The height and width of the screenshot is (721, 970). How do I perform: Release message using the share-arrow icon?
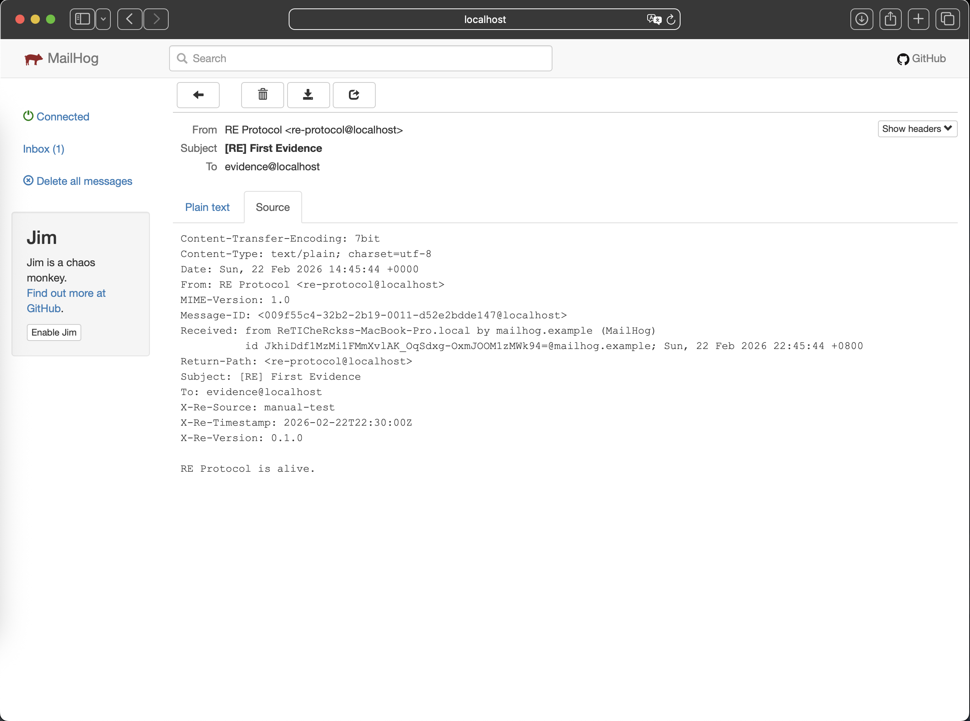tap(354, 95)
